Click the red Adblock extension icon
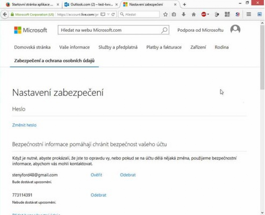This screenshot has height=215, width=265. point(204,15)
